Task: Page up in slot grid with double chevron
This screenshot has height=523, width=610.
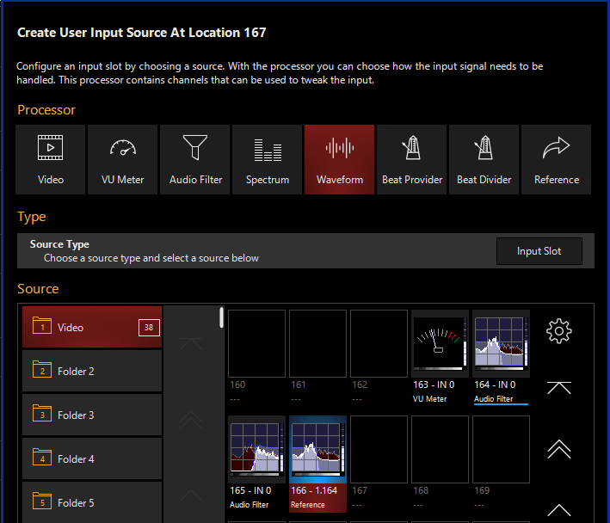Action: (x=559, y=449)
